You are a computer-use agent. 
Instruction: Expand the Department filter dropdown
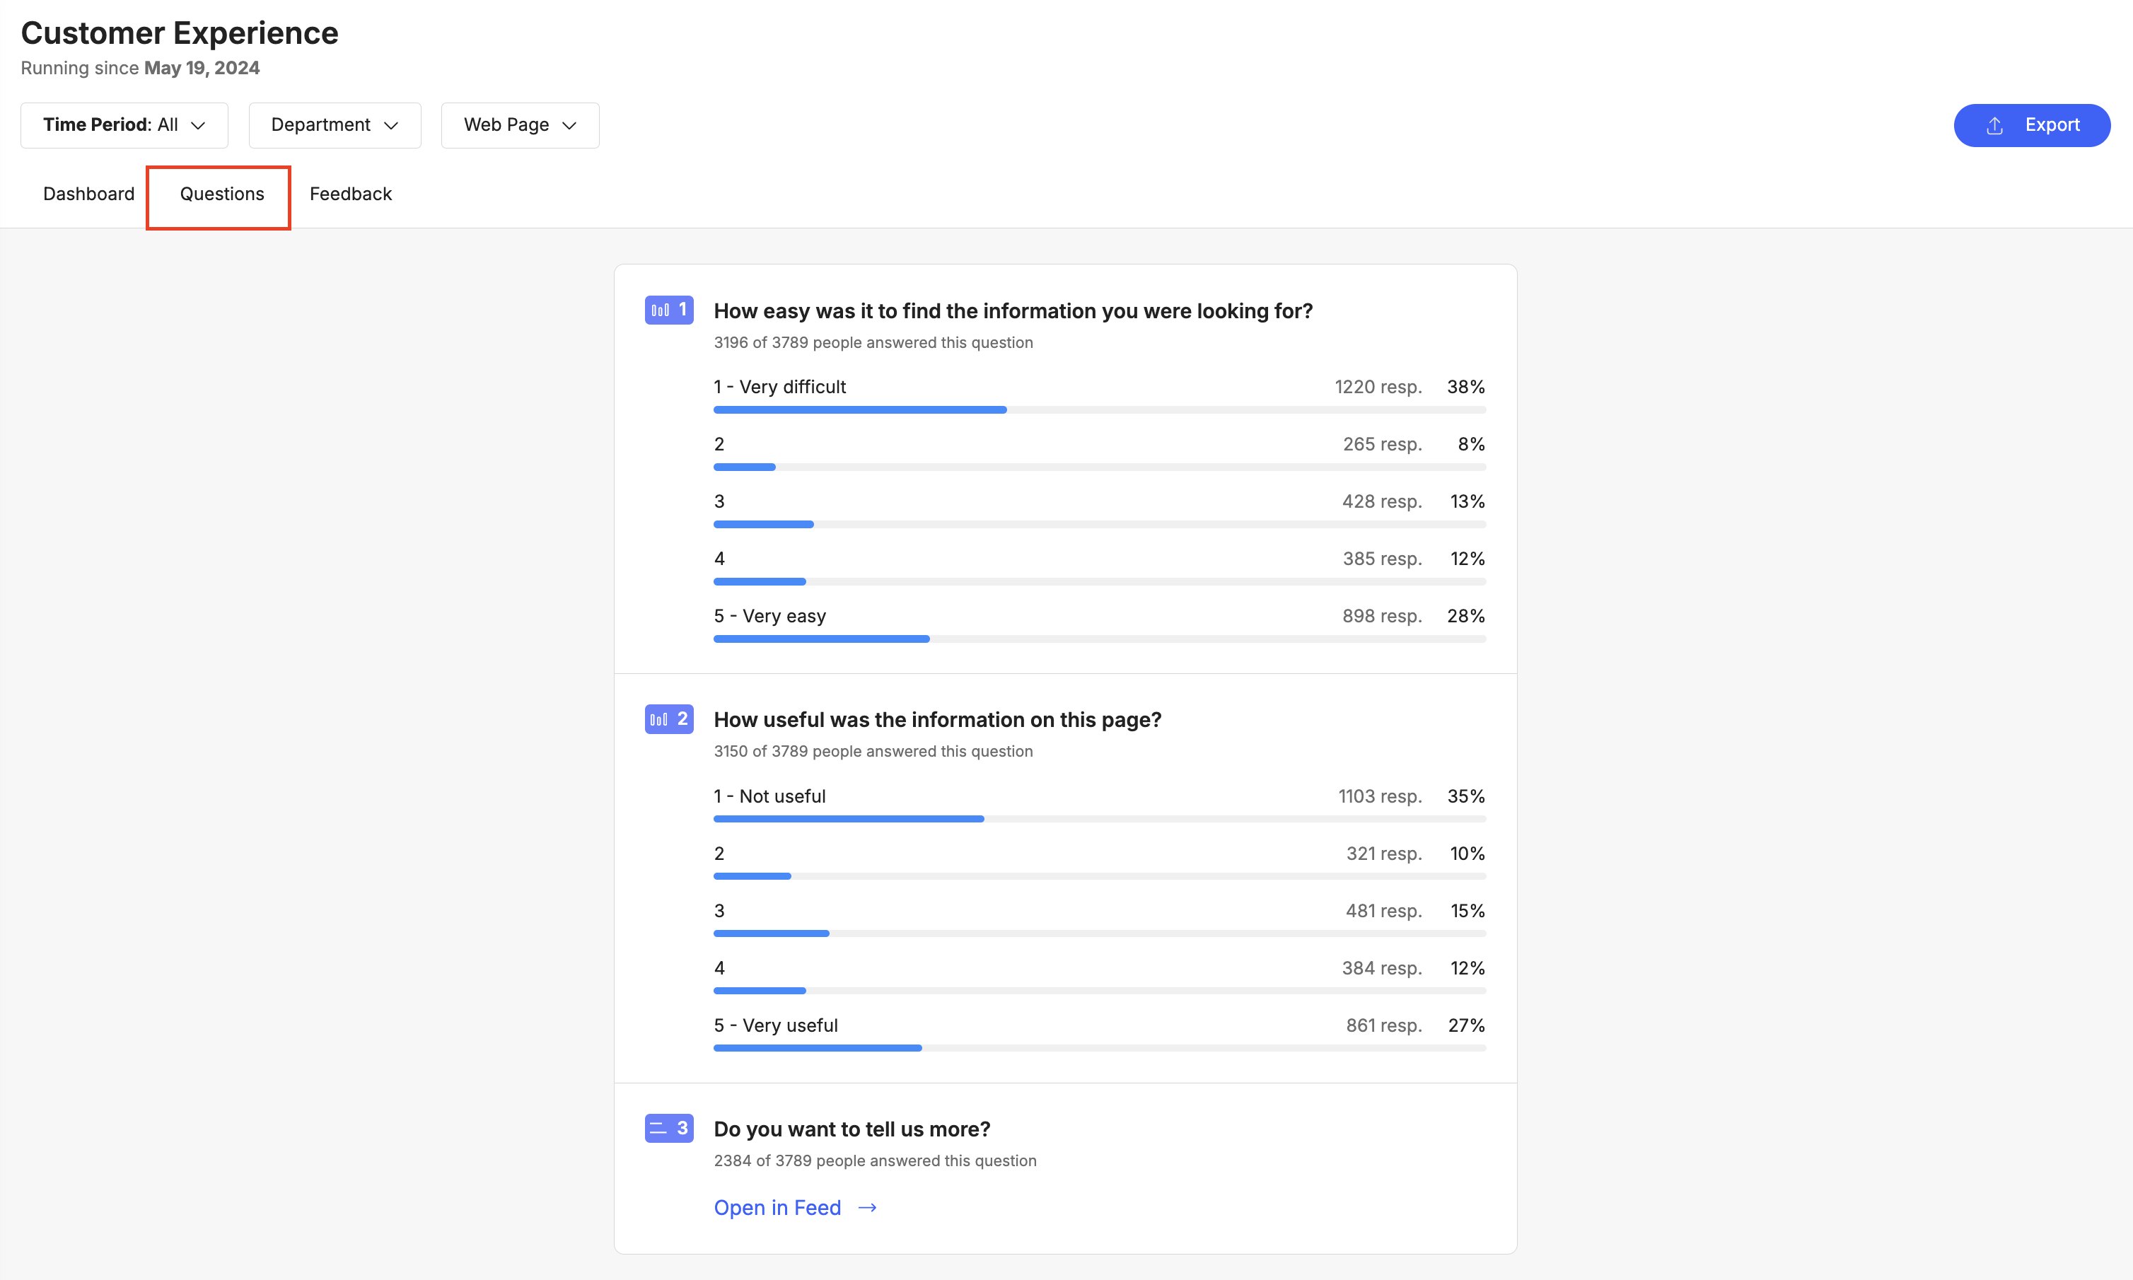point(335,125)
